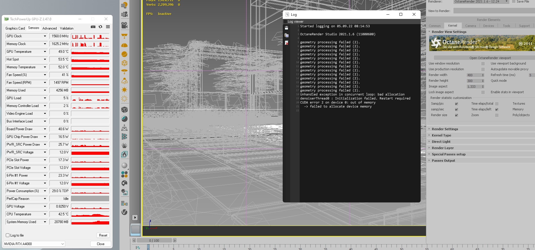
Task: Click the View to Render field
Action: click(494, 11)
